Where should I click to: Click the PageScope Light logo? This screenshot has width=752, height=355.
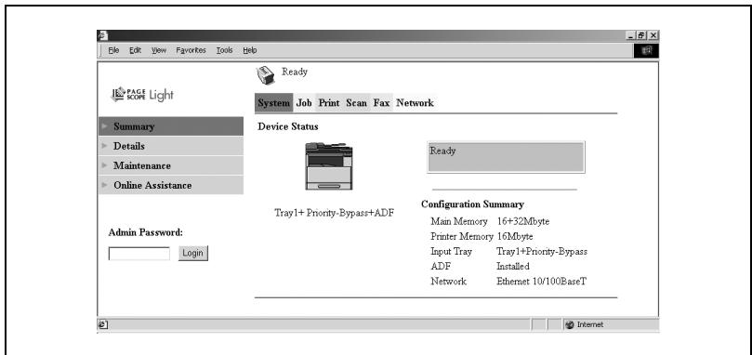(142, 95)
